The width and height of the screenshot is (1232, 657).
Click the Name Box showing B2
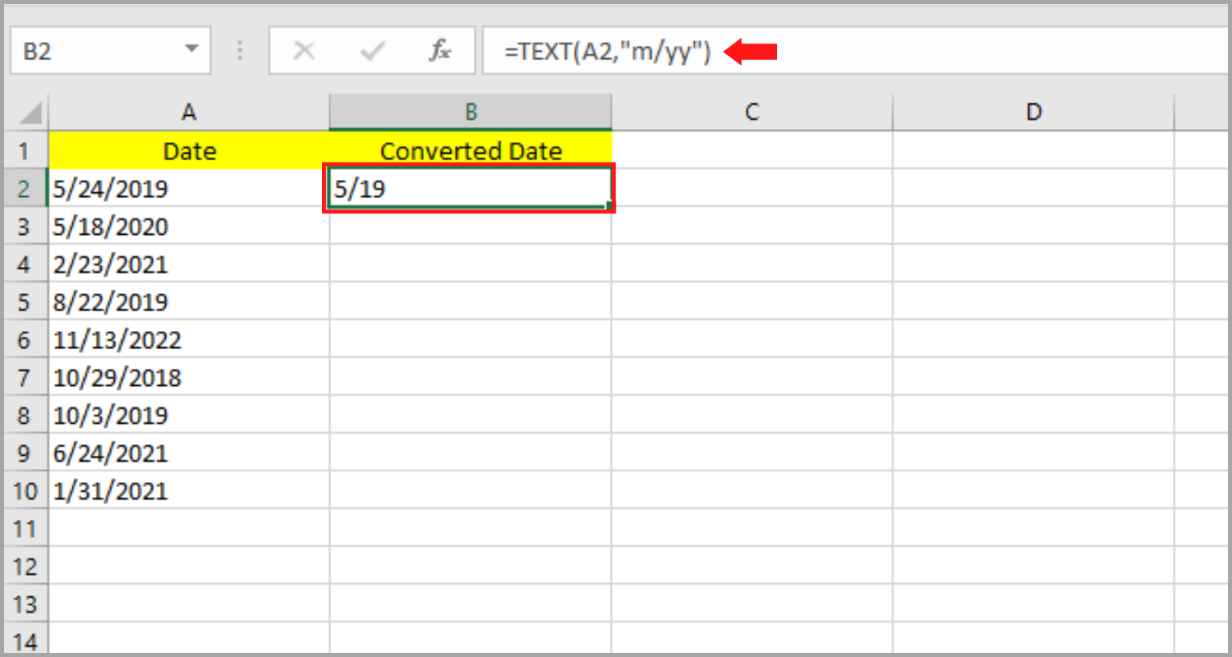(90, 50)
